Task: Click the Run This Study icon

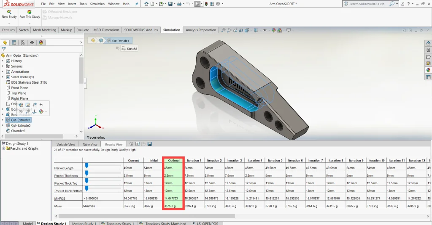Action: pos(29,12)
